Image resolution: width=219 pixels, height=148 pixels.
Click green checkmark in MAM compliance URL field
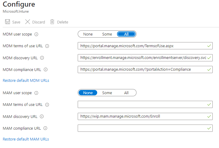click(x=209, y=128)
